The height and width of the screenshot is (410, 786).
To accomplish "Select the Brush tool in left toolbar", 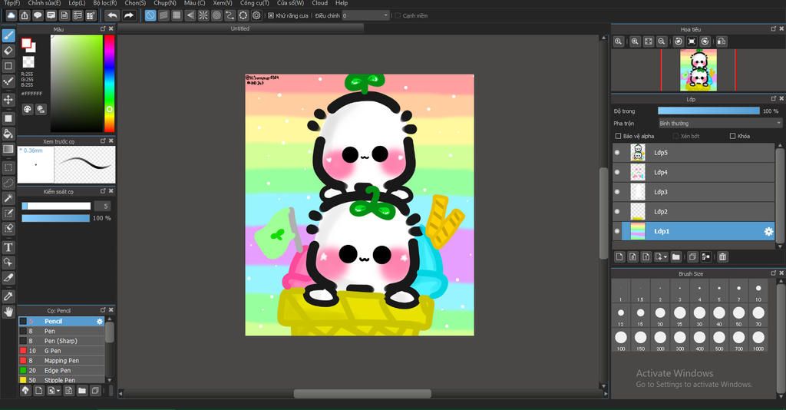I will [8, 35].
